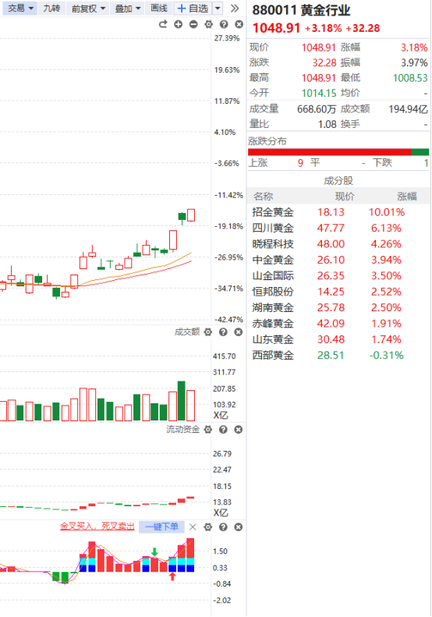Screen dimensions: 432x617
Task: Open the 前复权 dropdown
Action: click(x=89, y=9)
